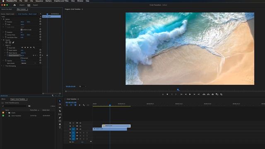265x149 pixels.
Task: Toggle Mask Feather animation stopwatch
Action: [7, 50]
